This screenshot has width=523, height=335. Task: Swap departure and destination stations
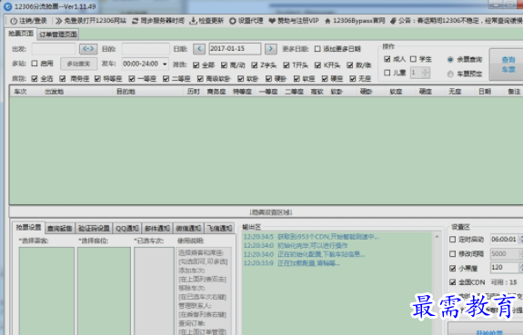[x=88, y=49]
